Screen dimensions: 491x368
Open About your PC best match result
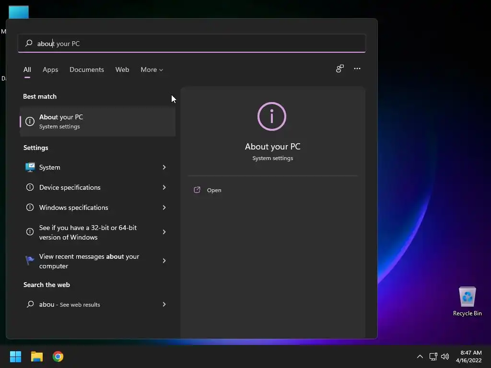tap(98, 121)
